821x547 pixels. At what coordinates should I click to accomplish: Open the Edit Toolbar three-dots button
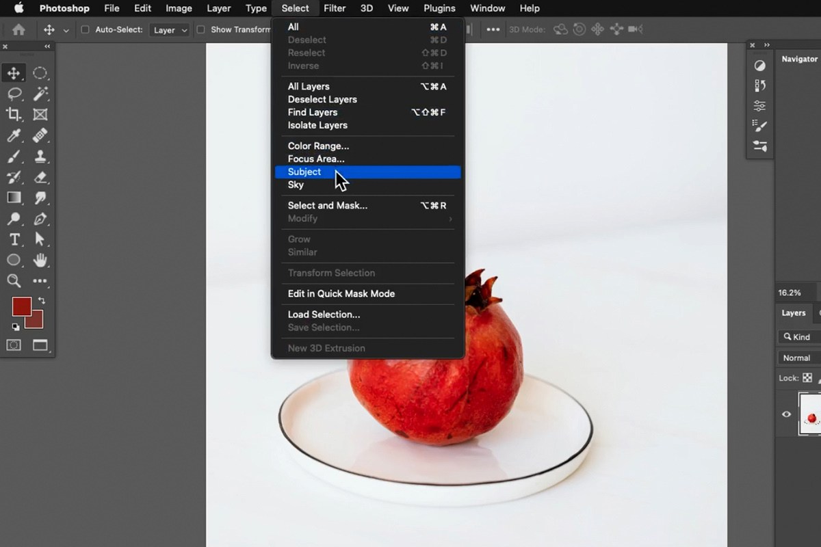(40, 280)
